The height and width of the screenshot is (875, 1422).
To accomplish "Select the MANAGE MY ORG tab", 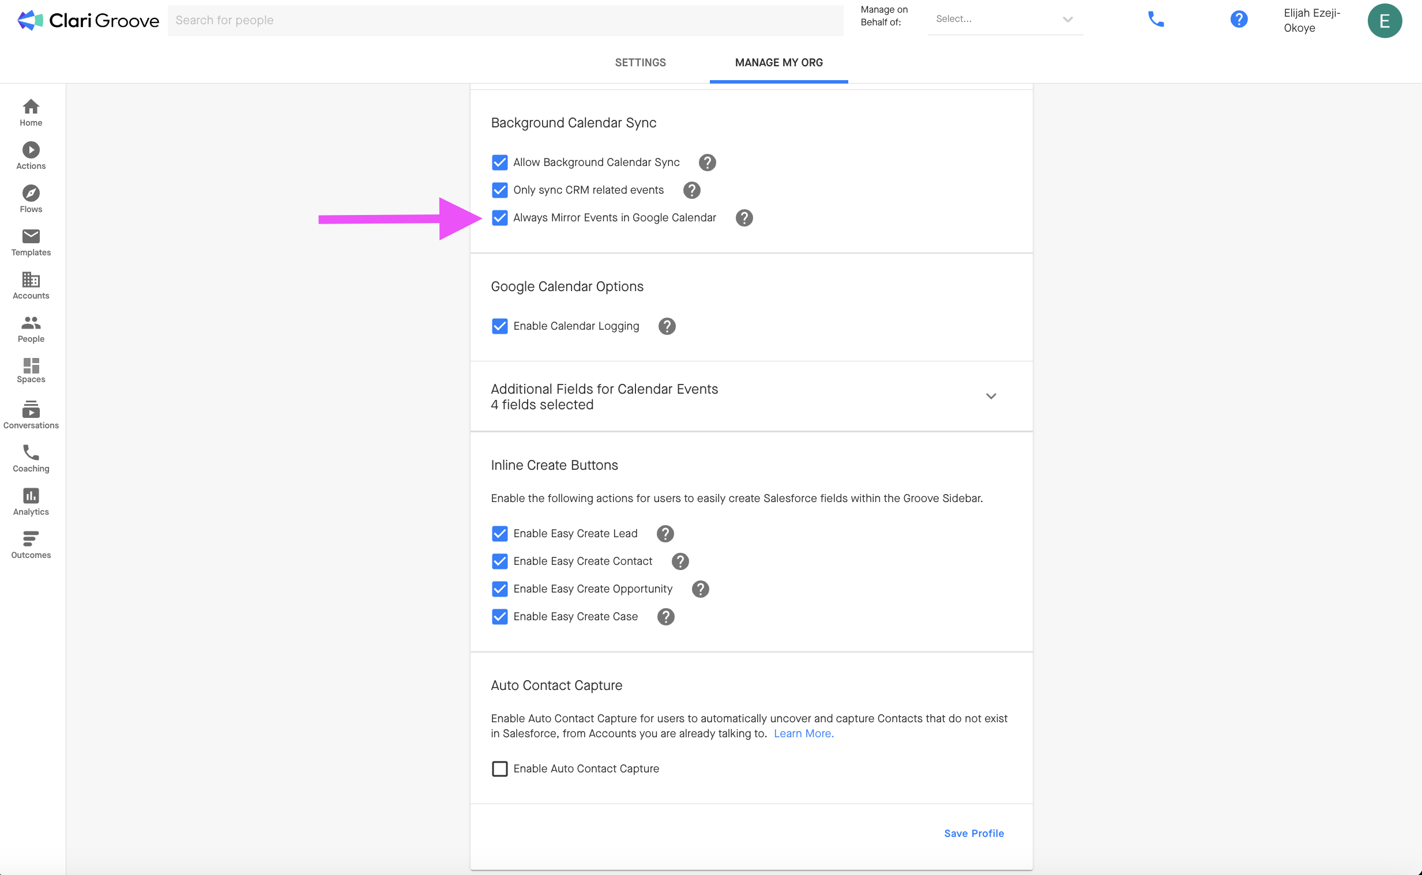I will coord(778,62).
